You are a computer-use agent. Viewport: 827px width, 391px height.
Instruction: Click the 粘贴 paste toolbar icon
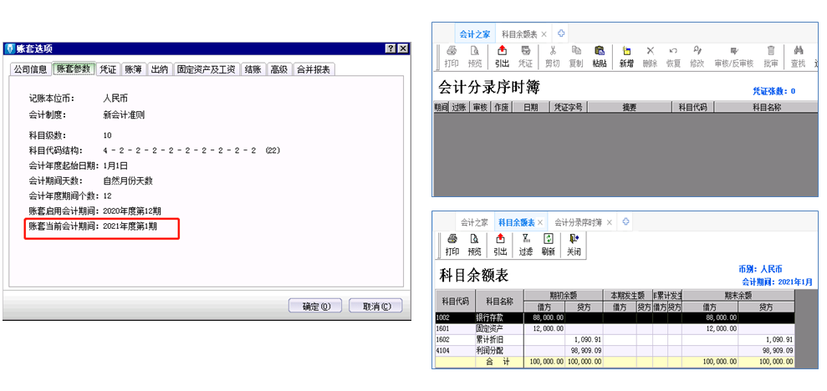[600, 52]
